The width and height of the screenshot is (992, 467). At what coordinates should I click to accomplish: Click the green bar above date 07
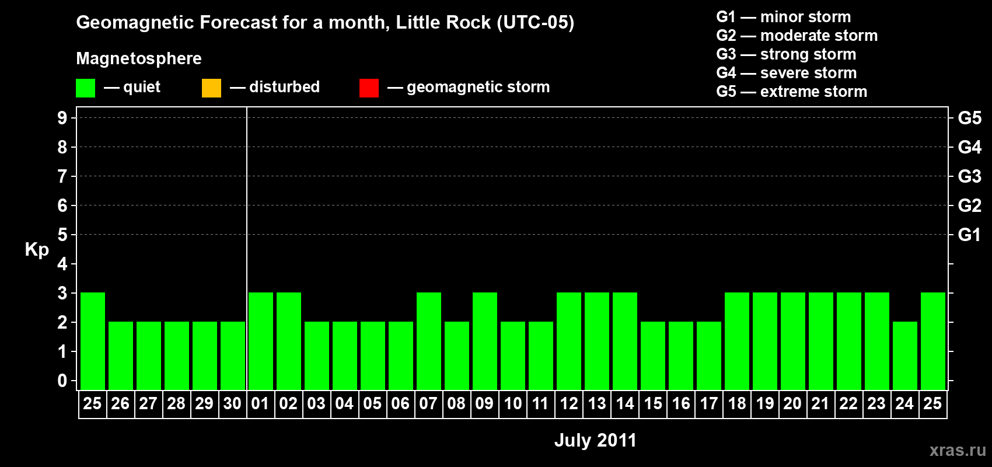point(429,341)
